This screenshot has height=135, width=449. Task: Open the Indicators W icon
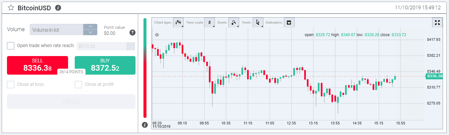pyautogui.click(x=289, y=23)
